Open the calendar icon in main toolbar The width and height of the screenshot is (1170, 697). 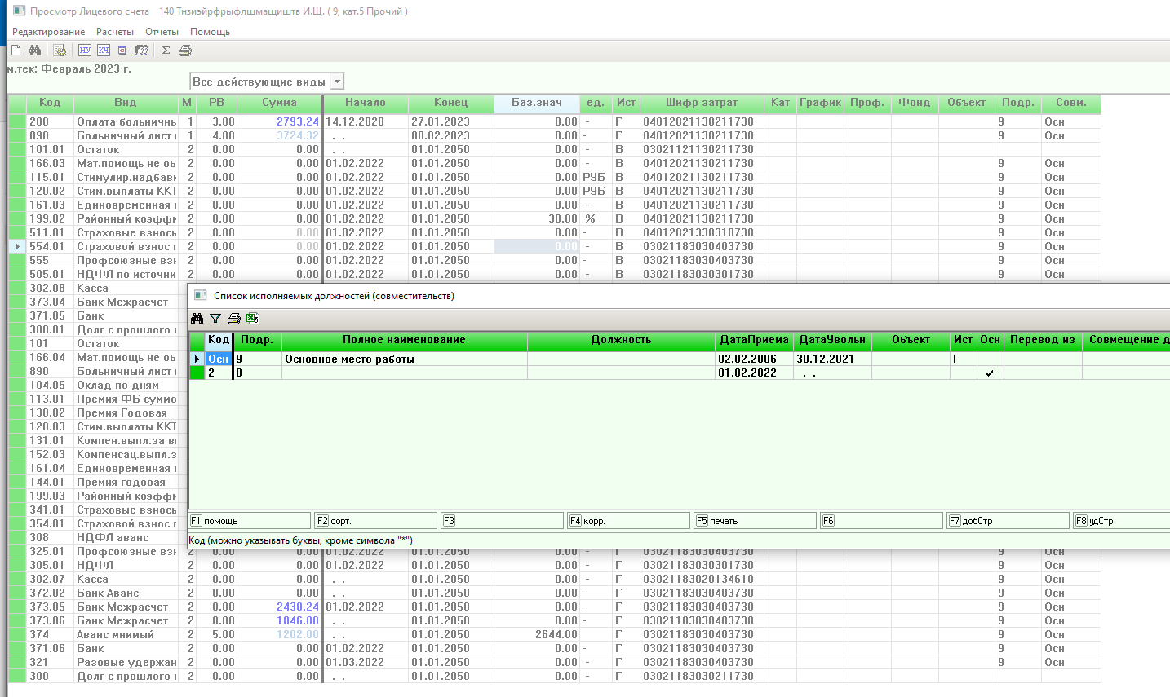122,51
